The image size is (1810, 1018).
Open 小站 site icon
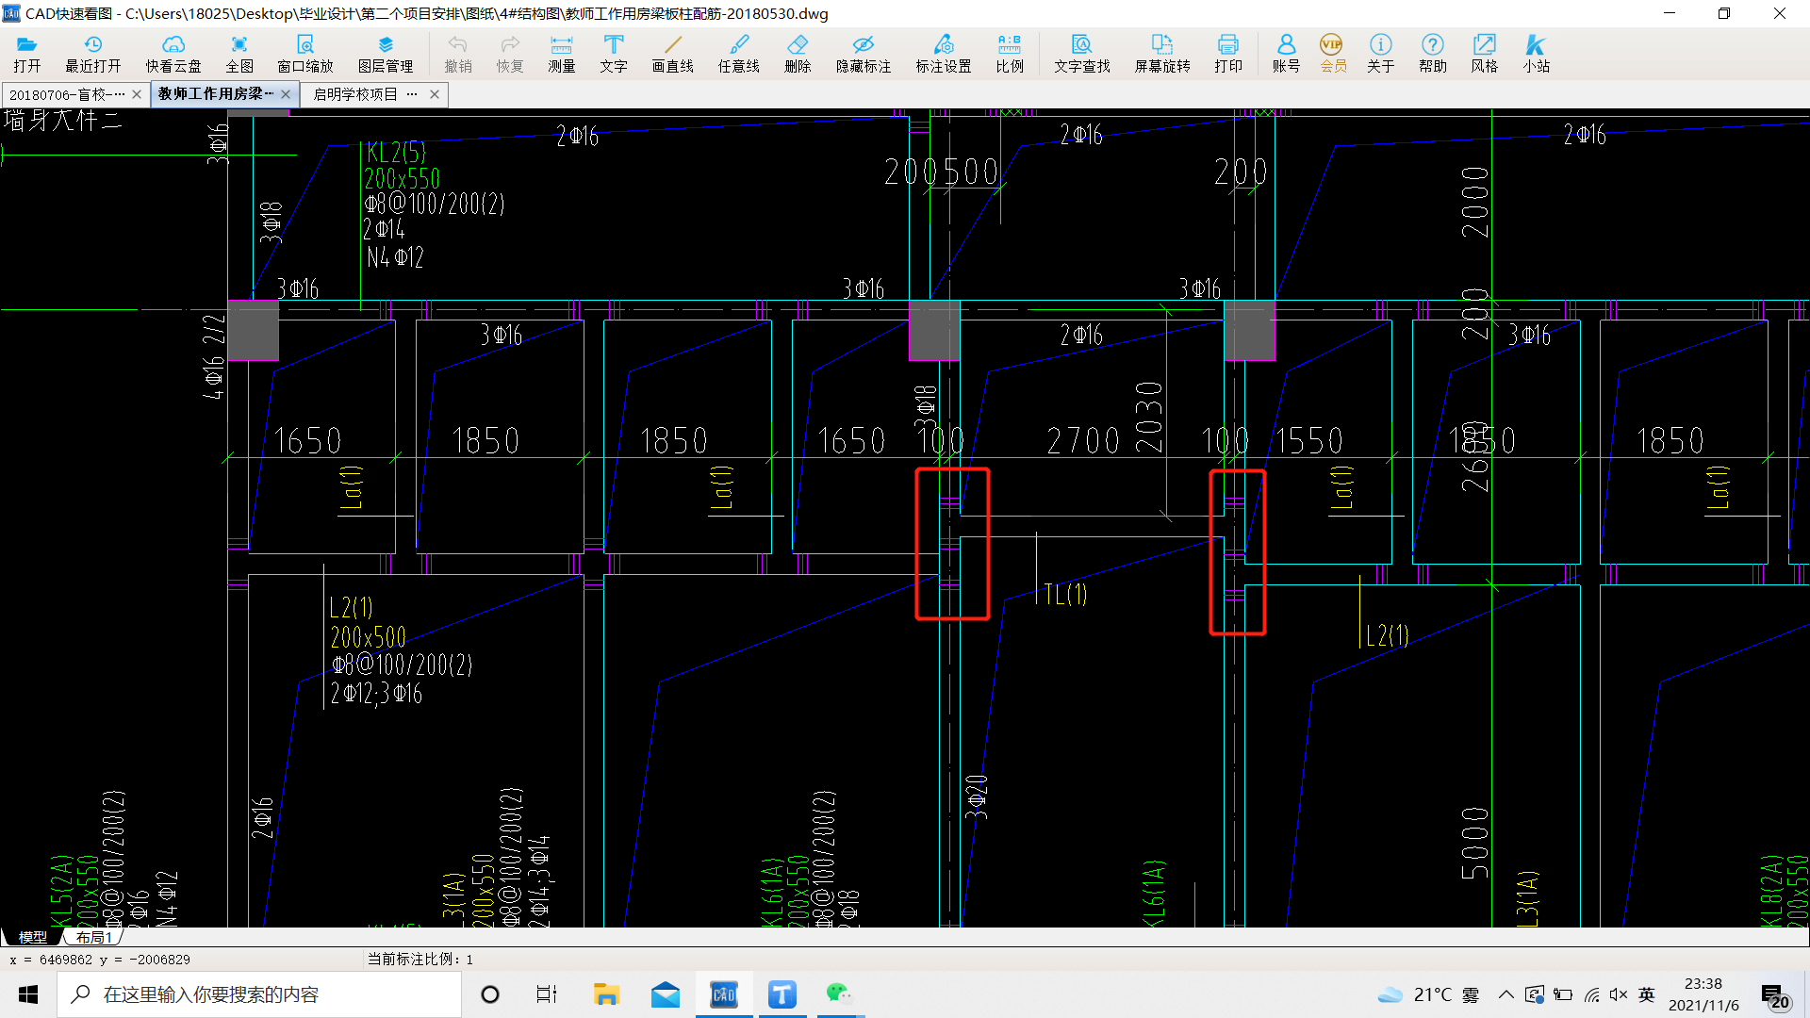coord(1537,54)
